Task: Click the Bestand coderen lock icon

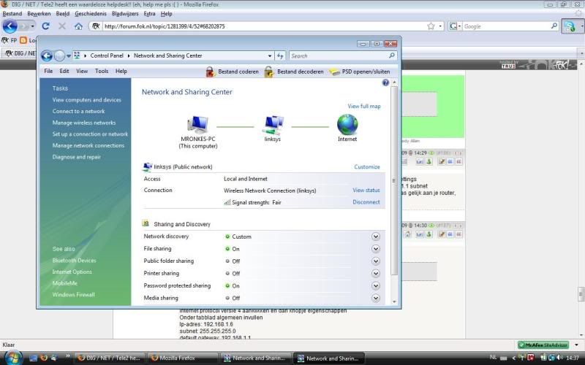Action: pyautogui.click(x=211, y=72)
